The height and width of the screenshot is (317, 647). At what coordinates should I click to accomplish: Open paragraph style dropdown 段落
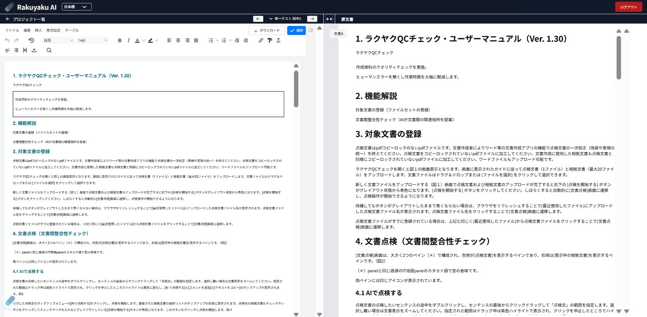tap(58, 41)
